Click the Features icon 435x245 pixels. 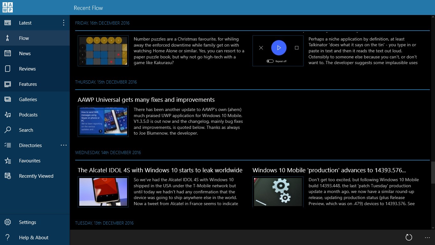tap(8, 84)
